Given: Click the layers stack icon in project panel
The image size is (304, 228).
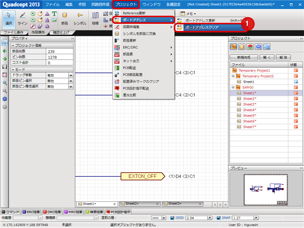Looking at the screenshot, I should coord(250,47).
